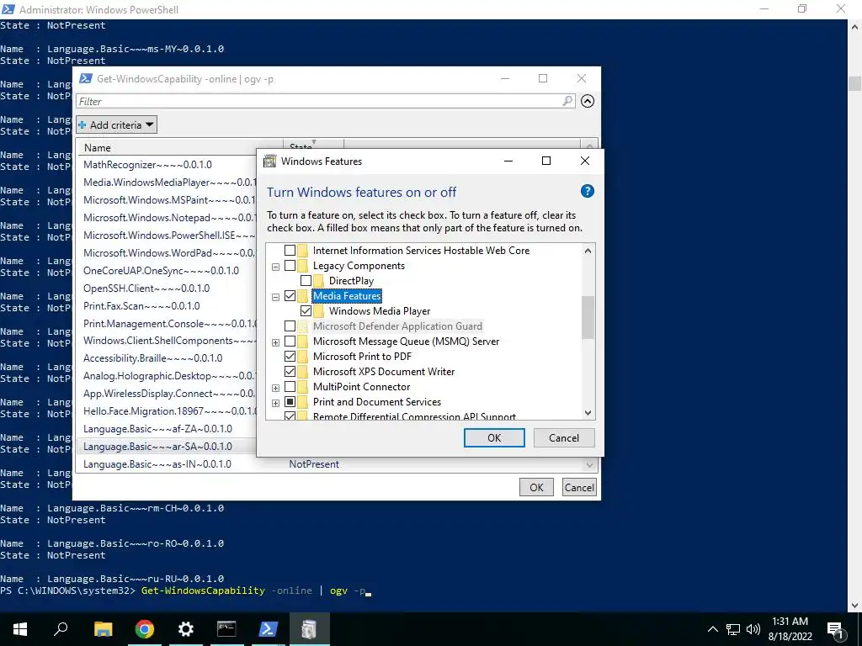The height and width of the screenshot is (646, 862).
Task: Click Language.Basic~~~ro-RO text in PowerShell
Action: [136, 543]
